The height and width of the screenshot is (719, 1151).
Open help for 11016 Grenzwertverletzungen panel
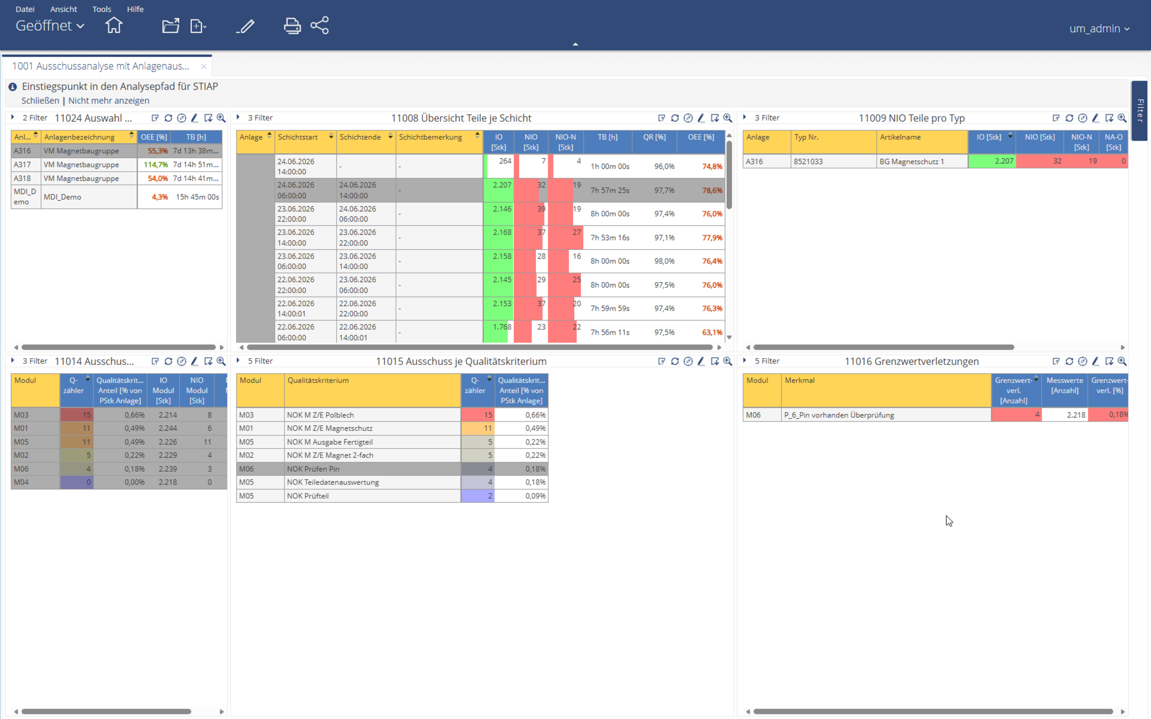coord(1056,361)
